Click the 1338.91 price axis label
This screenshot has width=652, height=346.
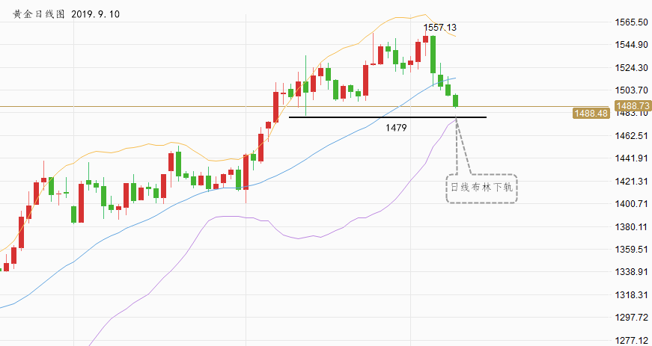pos(631,273)
